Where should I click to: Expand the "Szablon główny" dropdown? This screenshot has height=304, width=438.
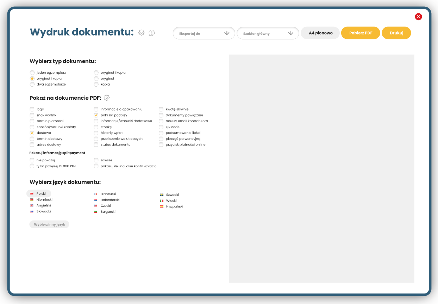click(268, 33)
